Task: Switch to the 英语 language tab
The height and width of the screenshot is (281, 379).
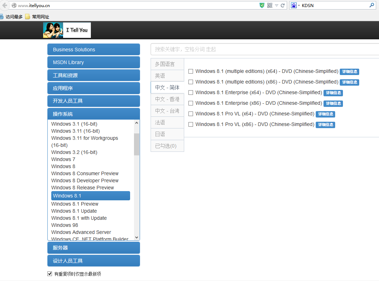Action: (x=167, y=76)
